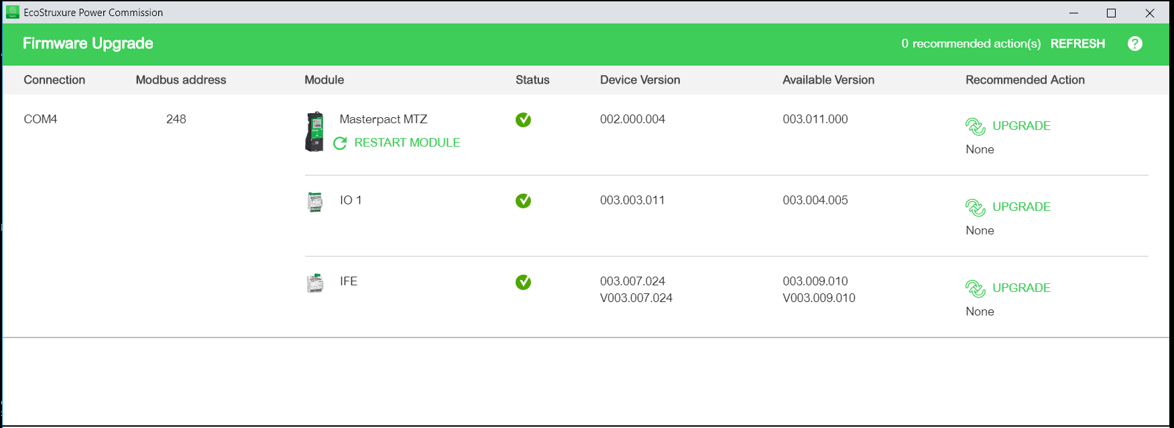Click upgrade icon in IO 1 row
Image resolution: width=1174 pixels, height=428 pixels.
point(975,207)
